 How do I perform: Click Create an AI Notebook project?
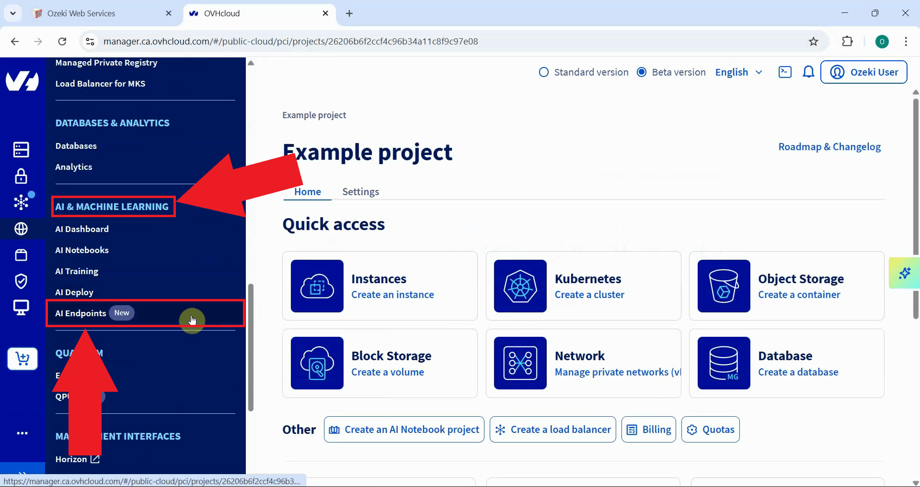click(404, 430)
